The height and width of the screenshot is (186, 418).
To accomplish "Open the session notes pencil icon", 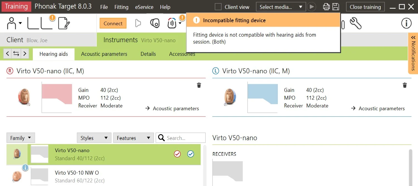I will [x=64, y=23].
